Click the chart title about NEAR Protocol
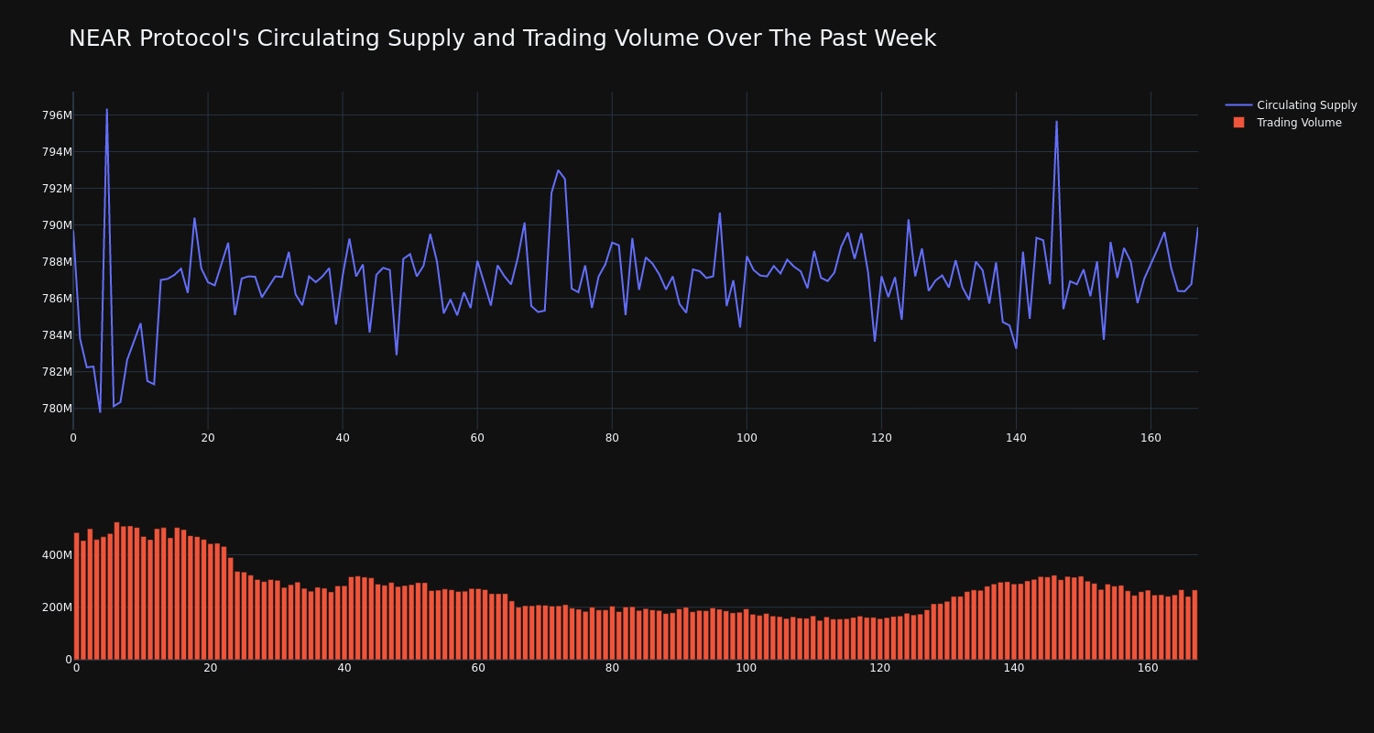 click(502, 38)
